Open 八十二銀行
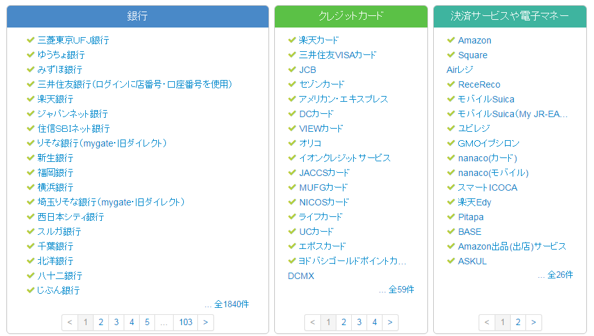594x336 pixels. (x=60, y=276)
